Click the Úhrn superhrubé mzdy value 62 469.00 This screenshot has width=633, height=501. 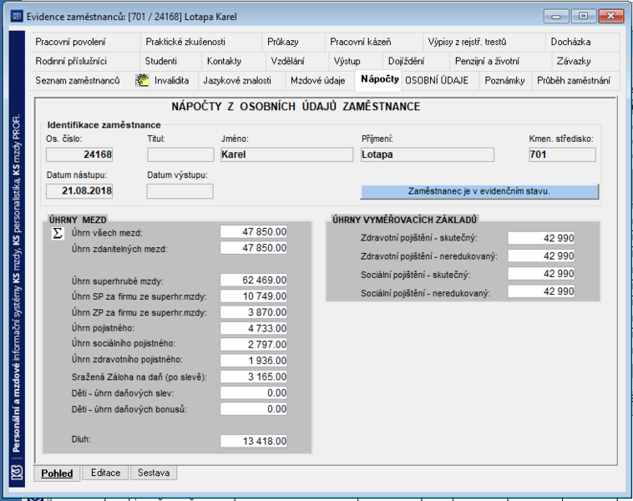[254, 281]
